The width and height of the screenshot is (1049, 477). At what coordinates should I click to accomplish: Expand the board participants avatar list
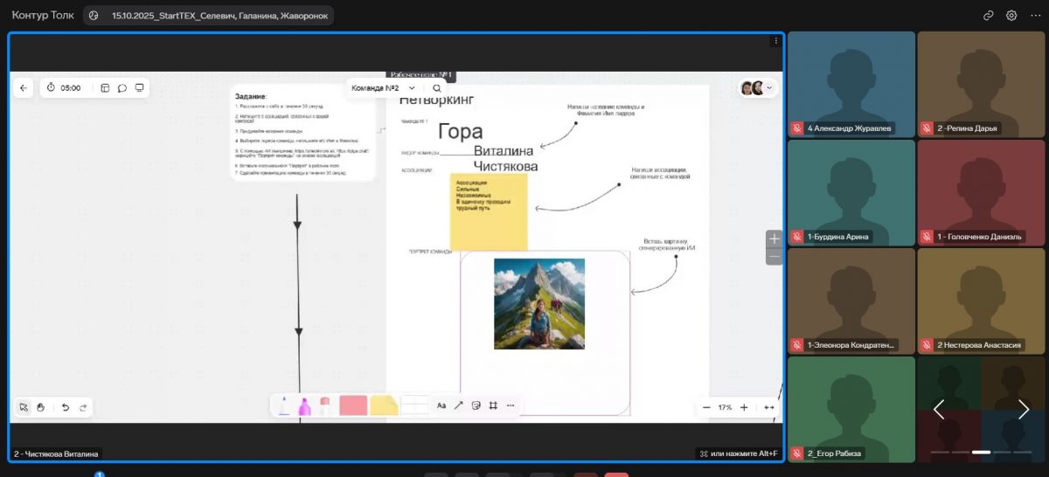coord(757,87)
